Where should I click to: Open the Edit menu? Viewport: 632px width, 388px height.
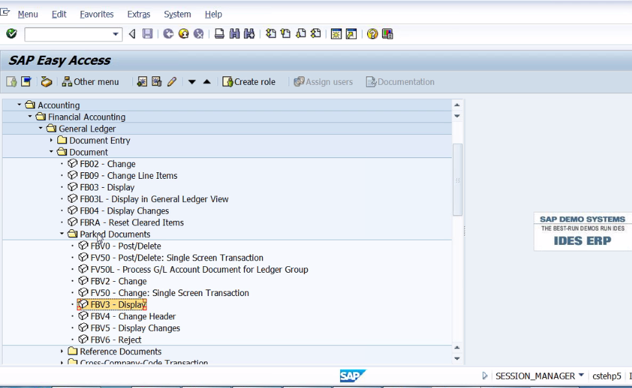click(59, 14)
